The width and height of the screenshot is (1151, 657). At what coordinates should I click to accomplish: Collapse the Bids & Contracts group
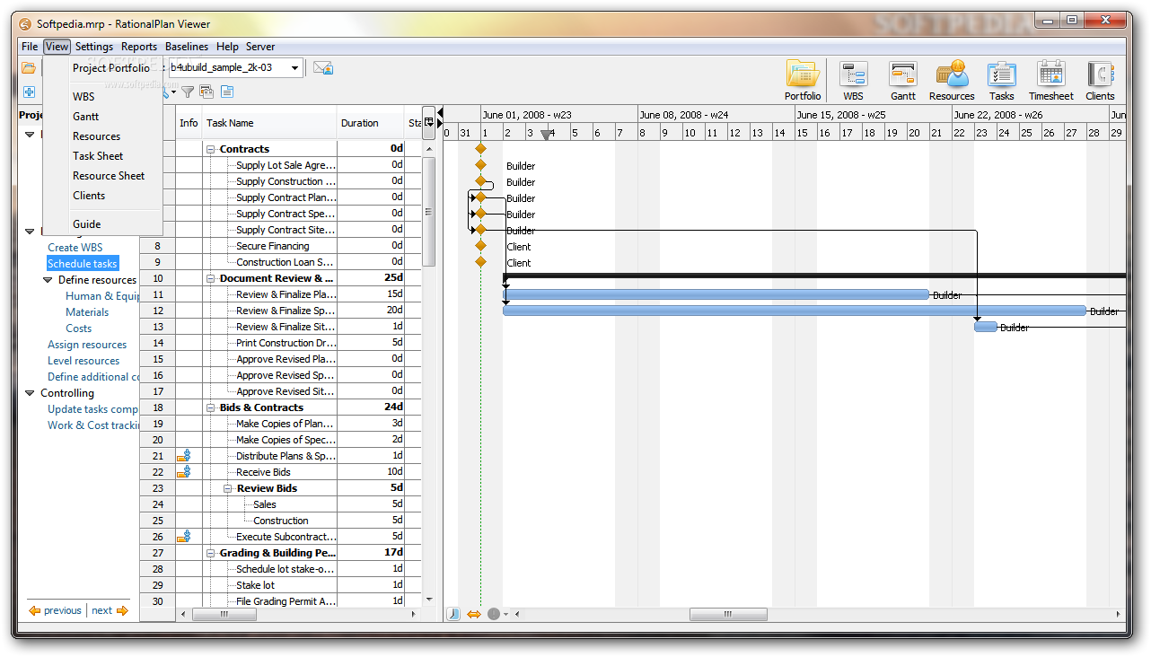click(x=211, y=407)
